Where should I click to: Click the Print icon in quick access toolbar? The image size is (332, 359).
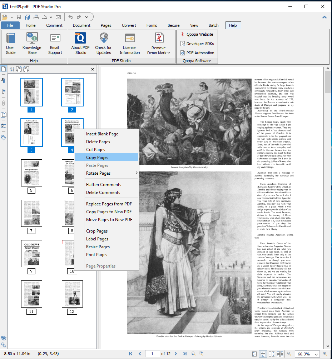pyautogui.click(x=36, y=16)
